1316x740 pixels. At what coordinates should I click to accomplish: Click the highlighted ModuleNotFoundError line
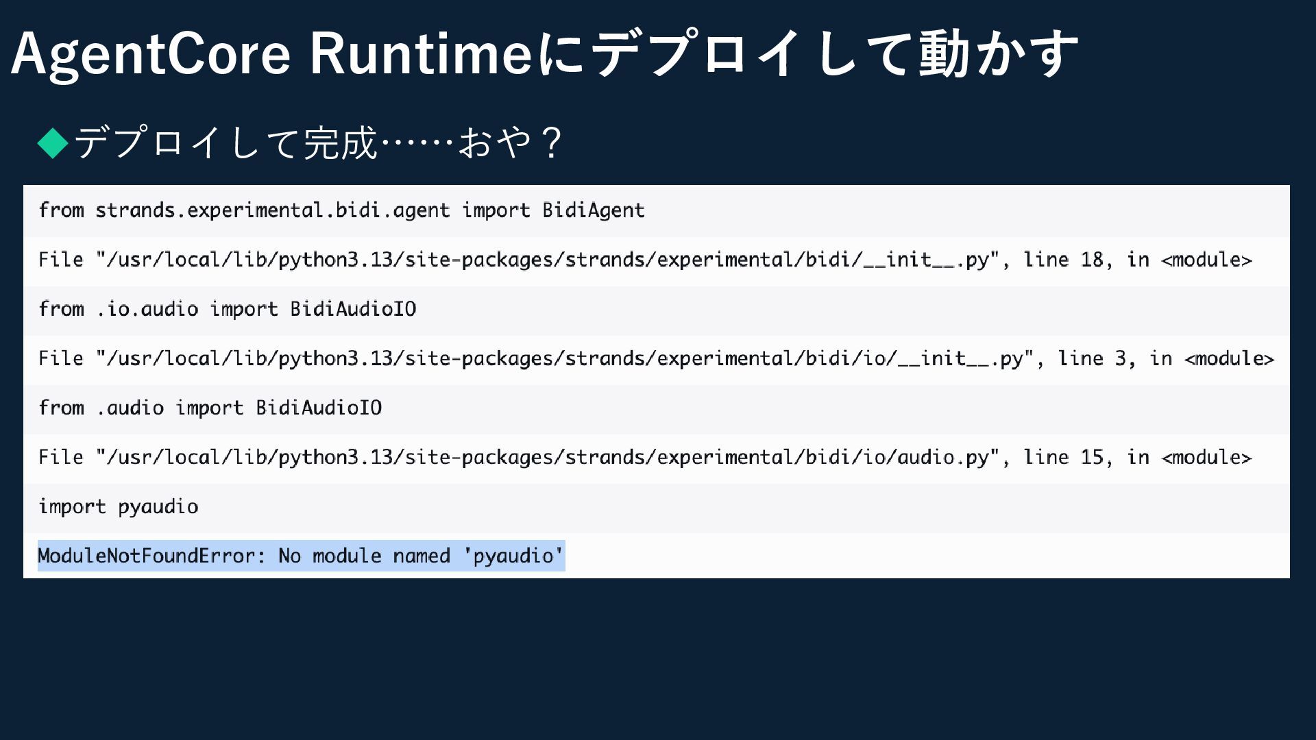pos(300,556)
